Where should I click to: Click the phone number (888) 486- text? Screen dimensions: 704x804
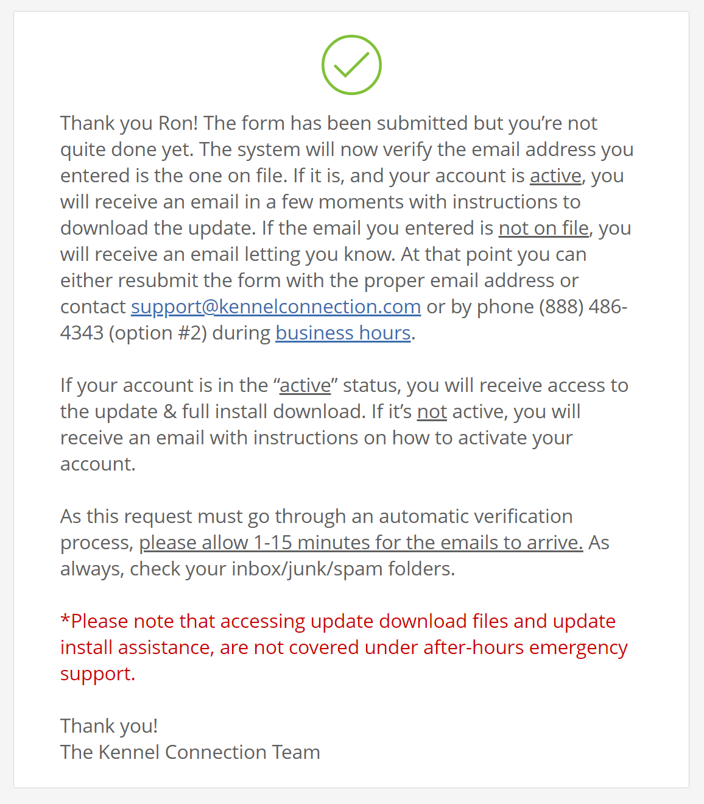point(583,307)
